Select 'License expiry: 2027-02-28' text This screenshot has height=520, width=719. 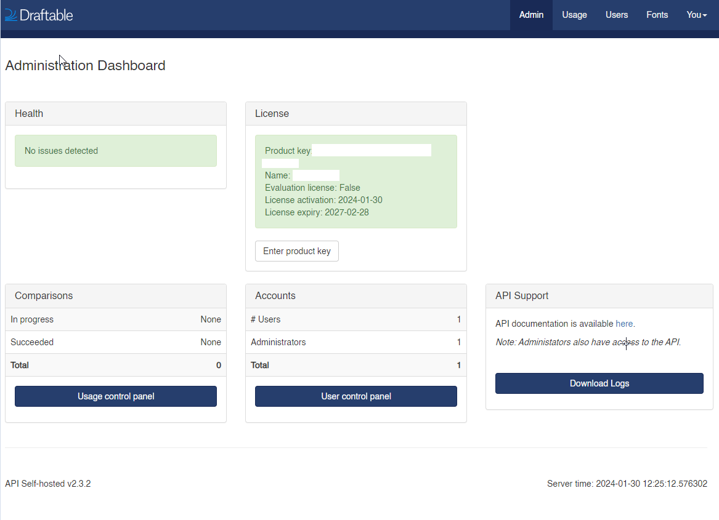[x=317, y=212]
